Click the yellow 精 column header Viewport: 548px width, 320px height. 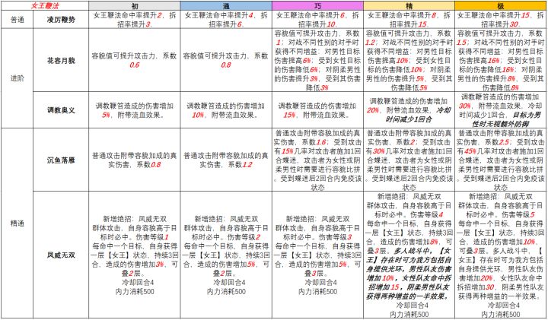pyautogui.click(x=409, y=5)
